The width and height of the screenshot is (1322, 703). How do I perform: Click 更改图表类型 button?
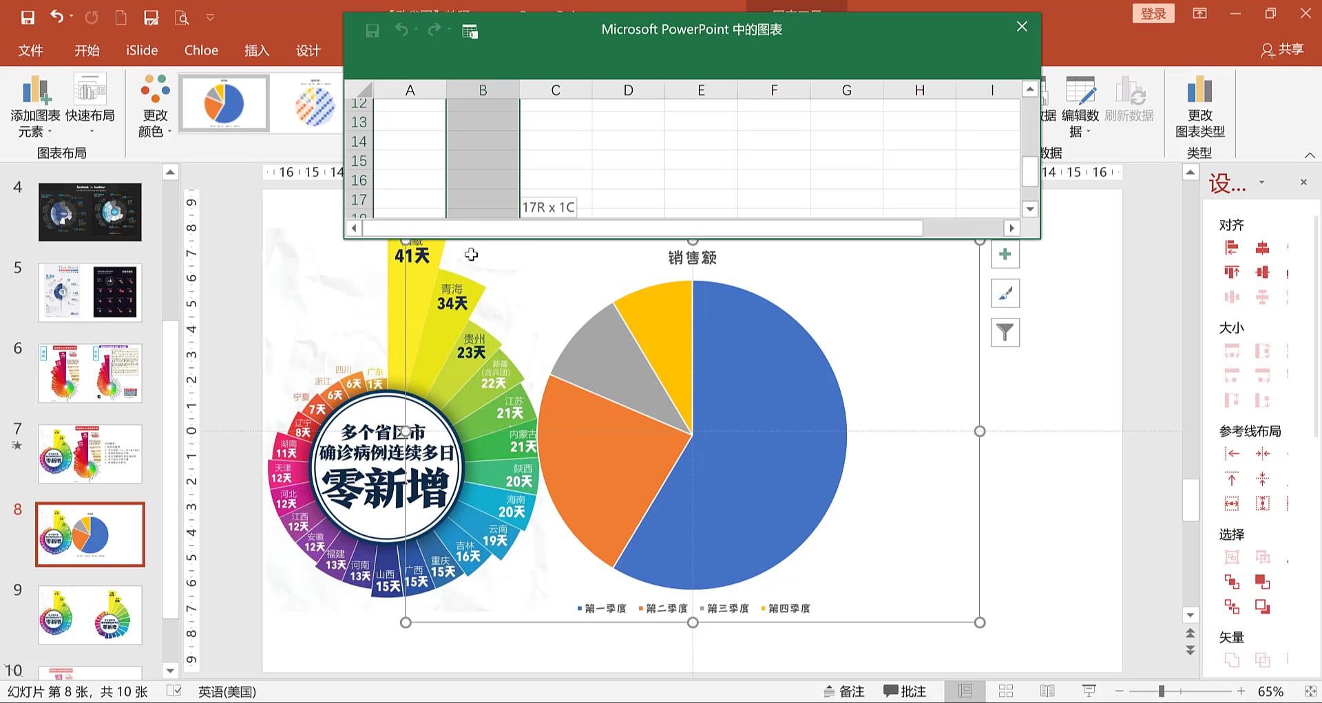pyautogui.click(x=1199, y=107)
